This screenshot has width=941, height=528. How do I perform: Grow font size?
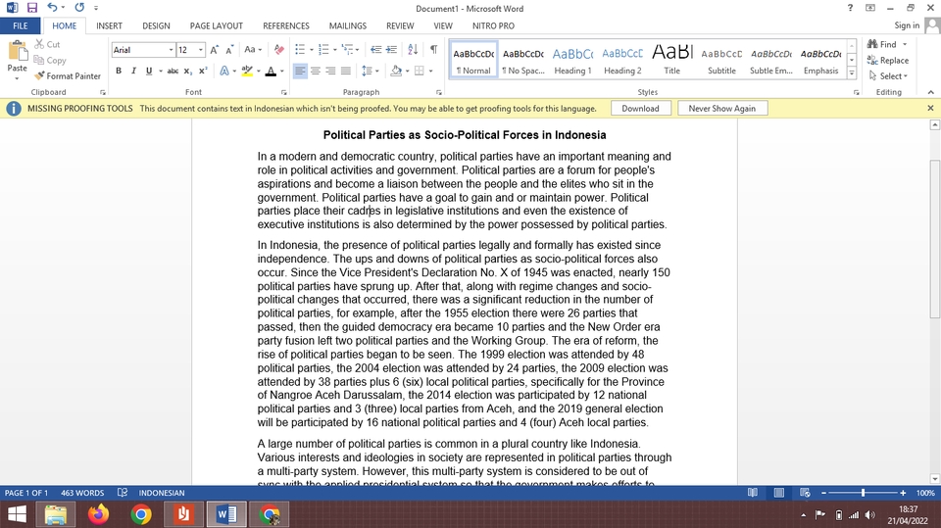215,50
